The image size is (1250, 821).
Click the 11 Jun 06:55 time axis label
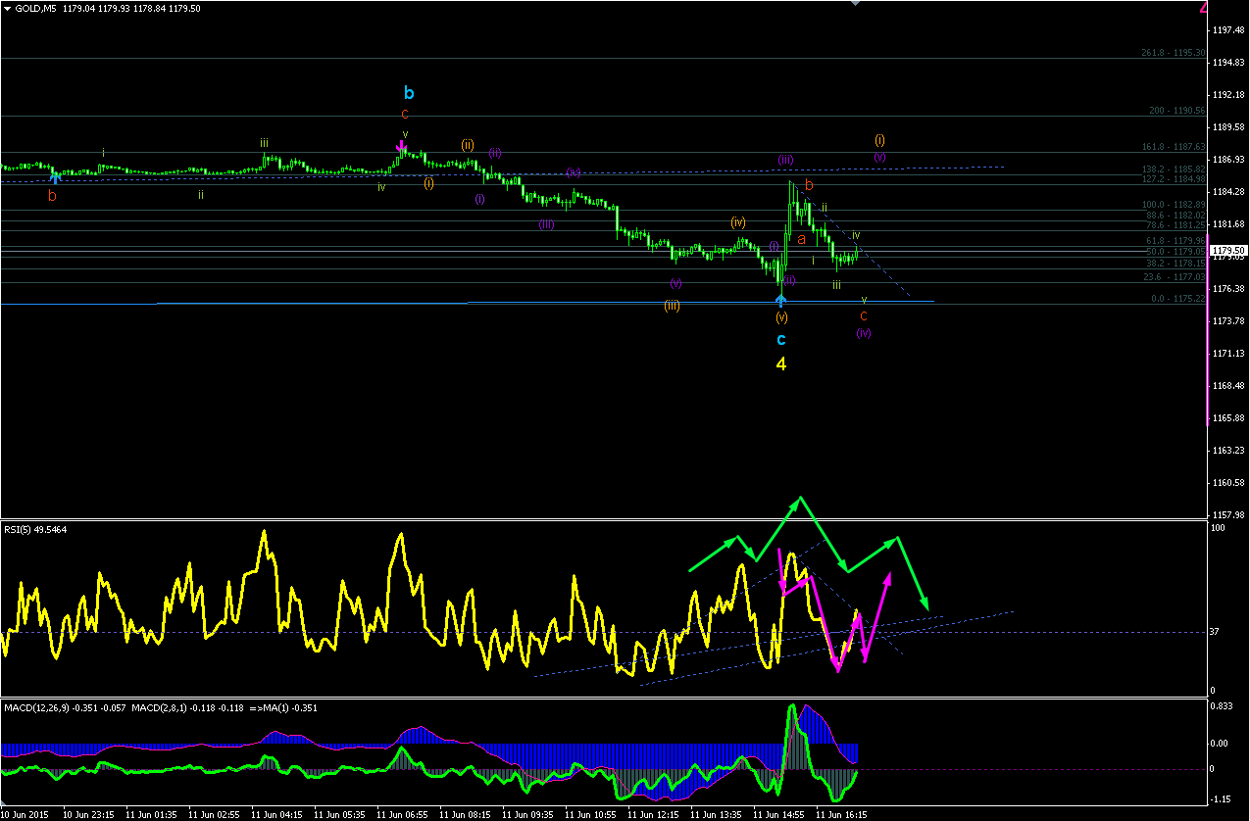[x=403, y=814]
